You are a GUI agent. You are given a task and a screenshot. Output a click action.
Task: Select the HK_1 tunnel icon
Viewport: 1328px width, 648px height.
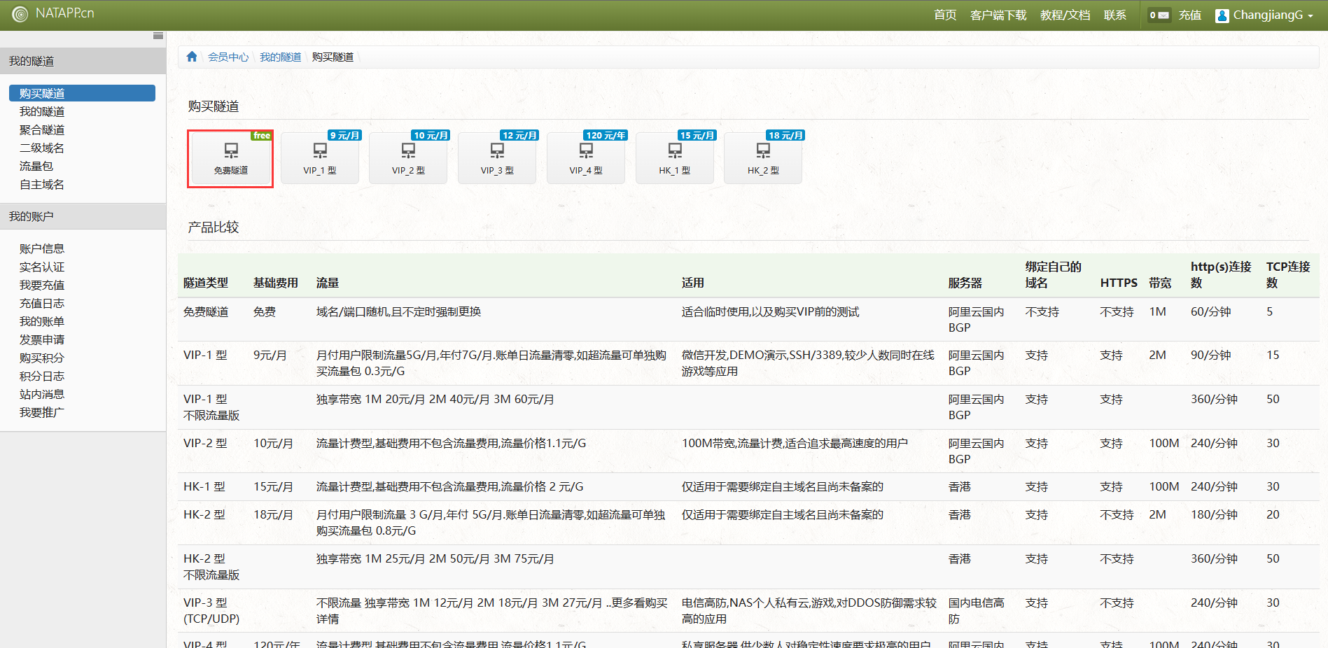pyautogui.click(x=674, y=150)
